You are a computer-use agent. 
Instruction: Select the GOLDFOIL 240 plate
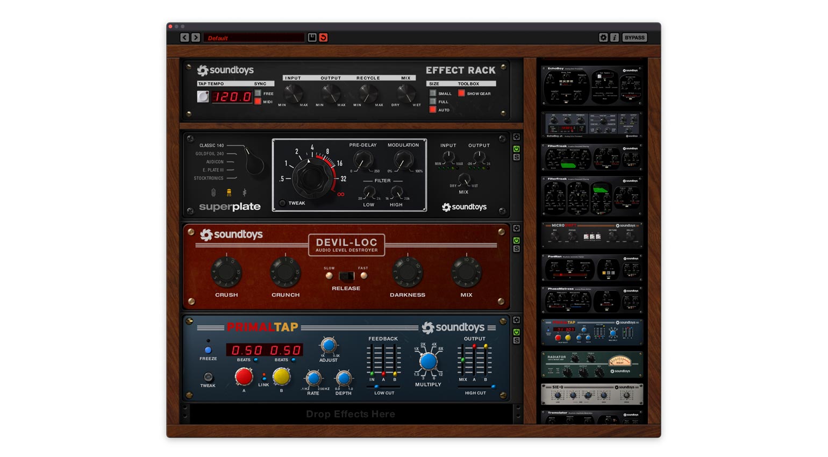point(210,154)
